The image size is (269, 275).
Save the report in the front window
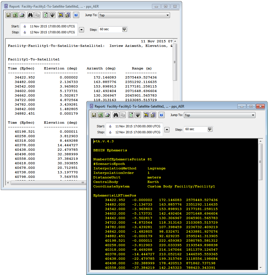point(94,115)
